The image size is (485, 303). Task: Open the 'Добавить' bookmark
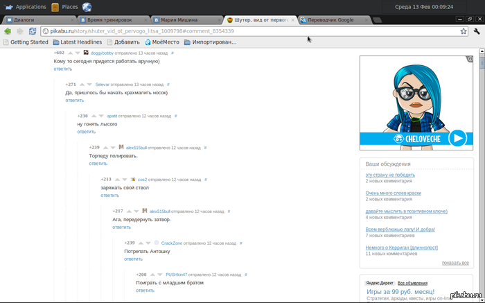click(x=123, y=42)
